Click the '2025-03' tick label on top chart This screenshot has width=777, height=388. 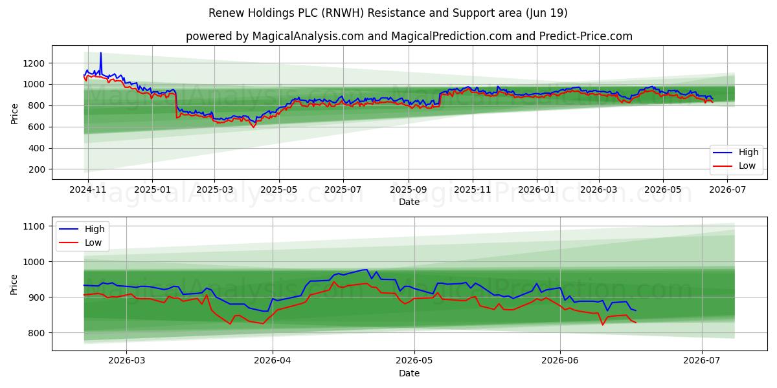coord(214,189)
